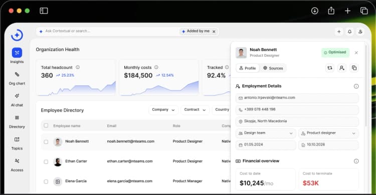The image size is (376, 195).
Task: Click the Contextual app logo
Action: coord(17,35)
